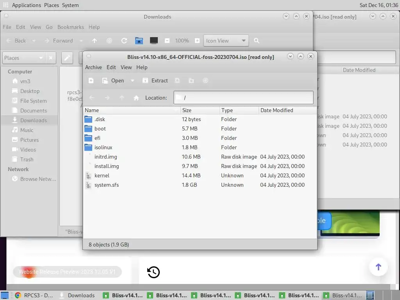Switch to RPCS3 Chrome window in taskbar

[x=34, y=295]
